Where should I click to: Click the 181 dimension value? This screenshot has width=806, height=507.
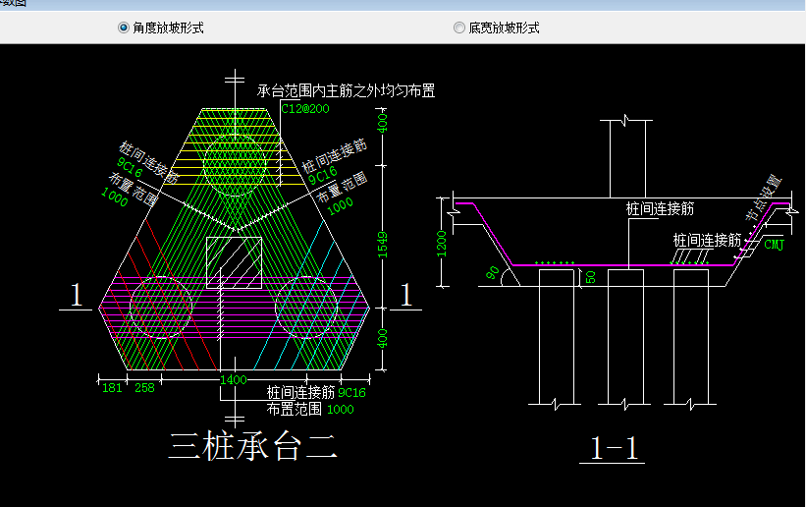pos(112,388)
